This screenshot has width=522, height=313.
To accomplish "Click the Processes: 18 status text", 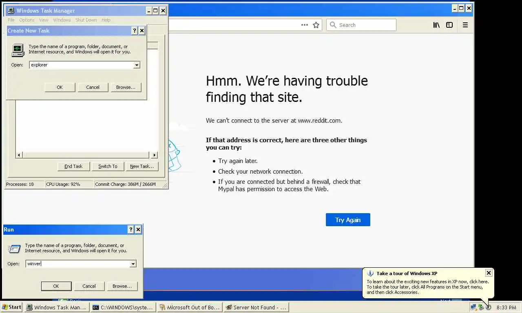I will (x=20, y=184).
